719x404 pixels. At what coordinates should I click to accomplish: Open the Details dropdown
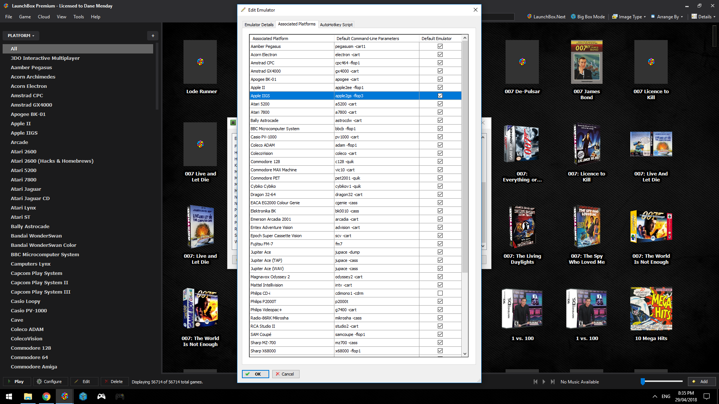pos(703,16)
